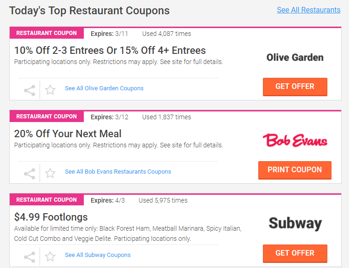This screenshot has width=349, height=268.
Task: Open the See All Restaurants link
Action: [308, 10]
